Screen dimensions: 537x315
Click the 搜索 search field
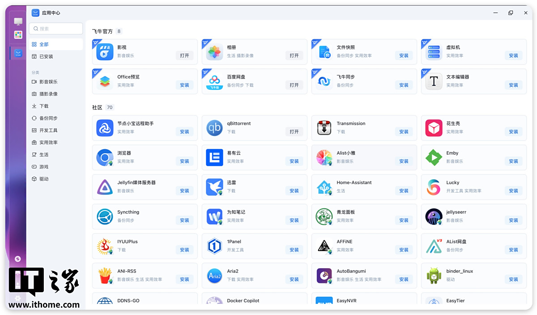[x=56, y=29]
